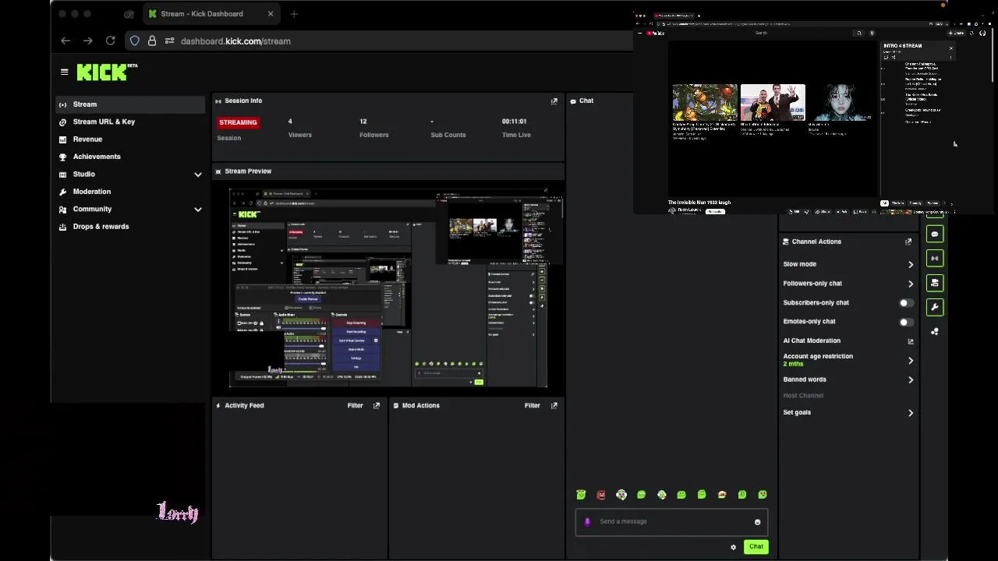Open Account age restriction options

[x=911, y=360]
